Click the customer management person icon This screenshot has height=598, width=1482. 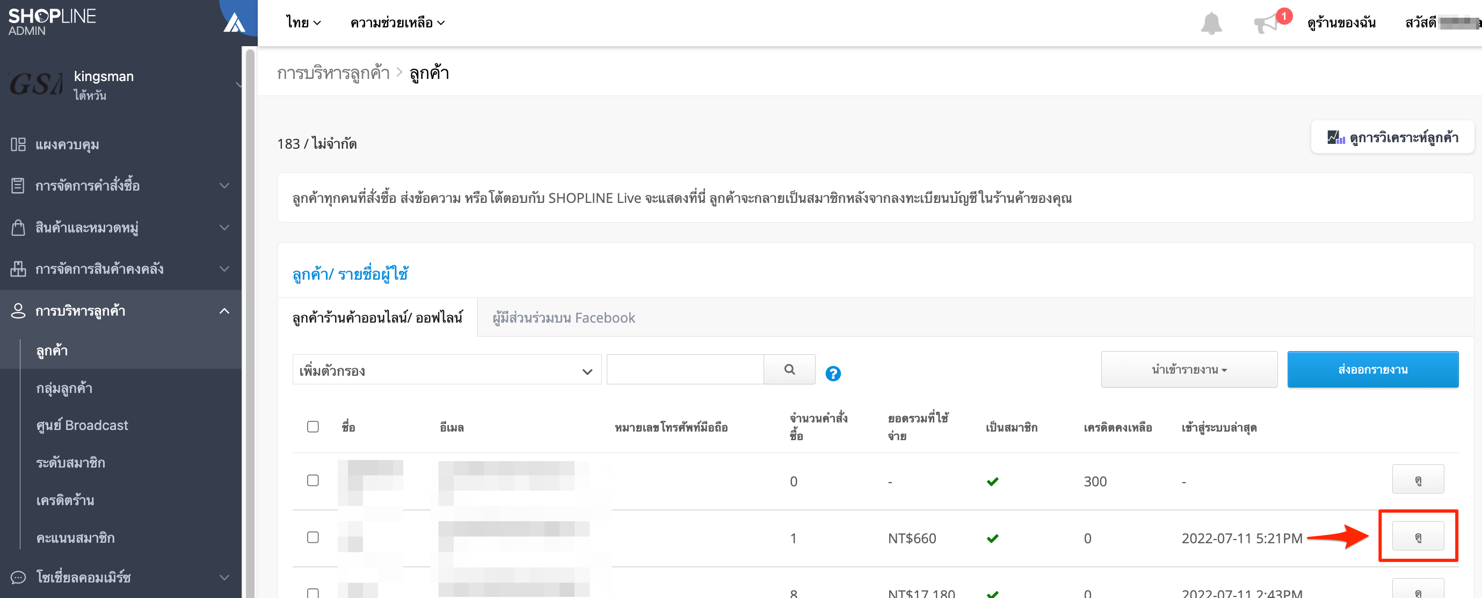click(x=18, y=310)
